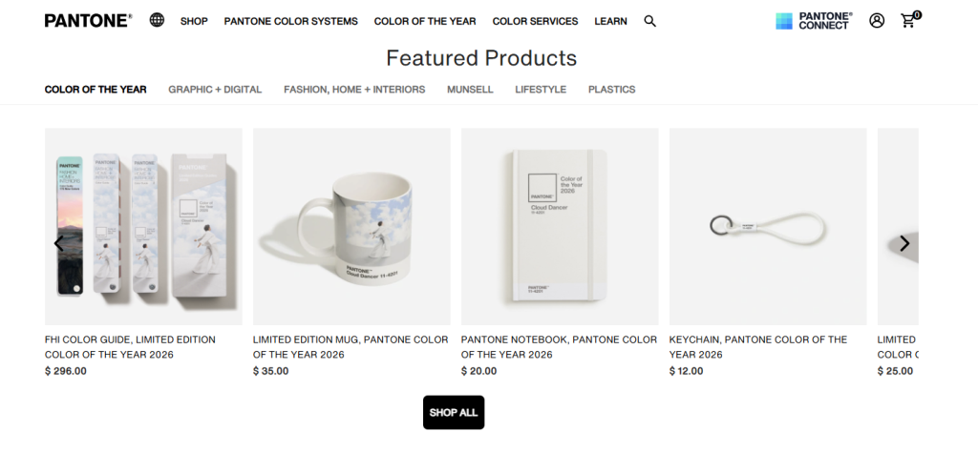Switch to Graphic + Digital tab

click(215, 89)
